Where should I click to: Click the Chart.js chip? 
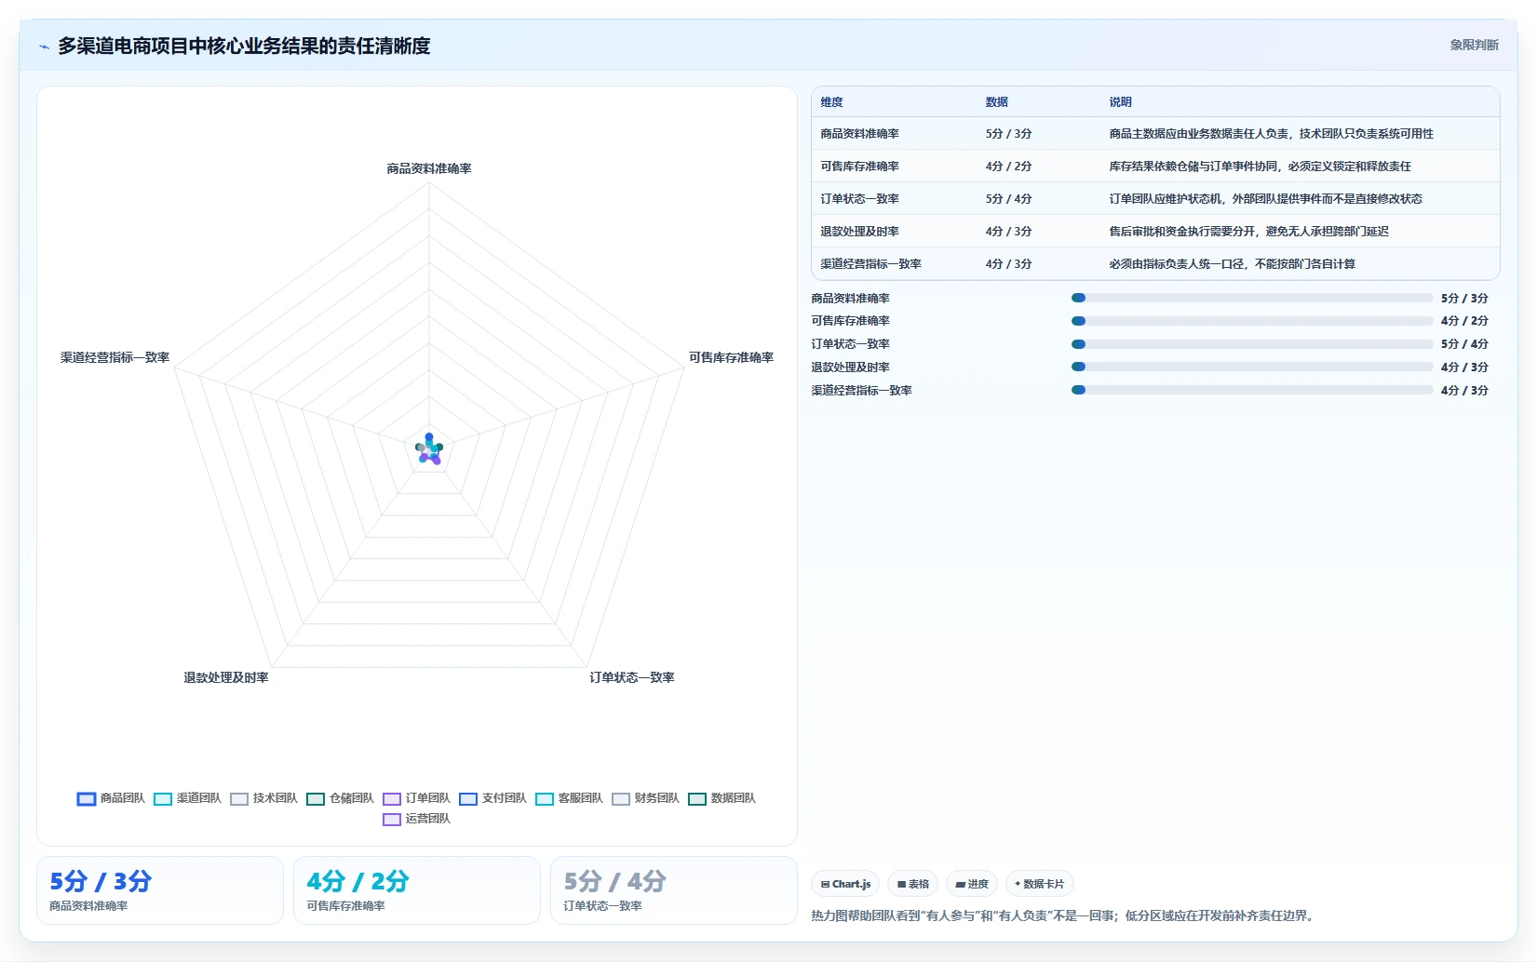click(x=845, y=884)
